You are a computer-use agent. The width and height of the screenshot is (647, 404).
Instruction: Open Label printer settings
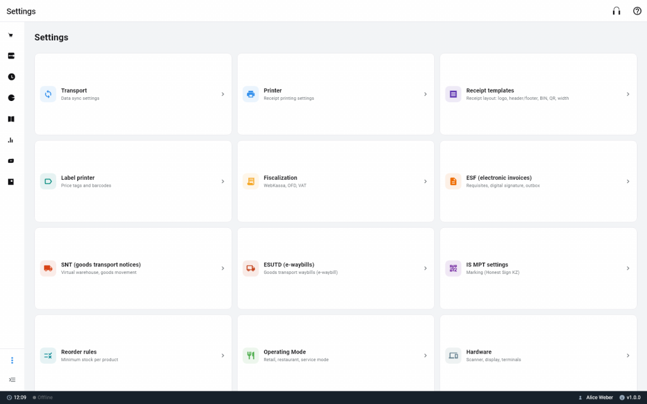[133, 181]
